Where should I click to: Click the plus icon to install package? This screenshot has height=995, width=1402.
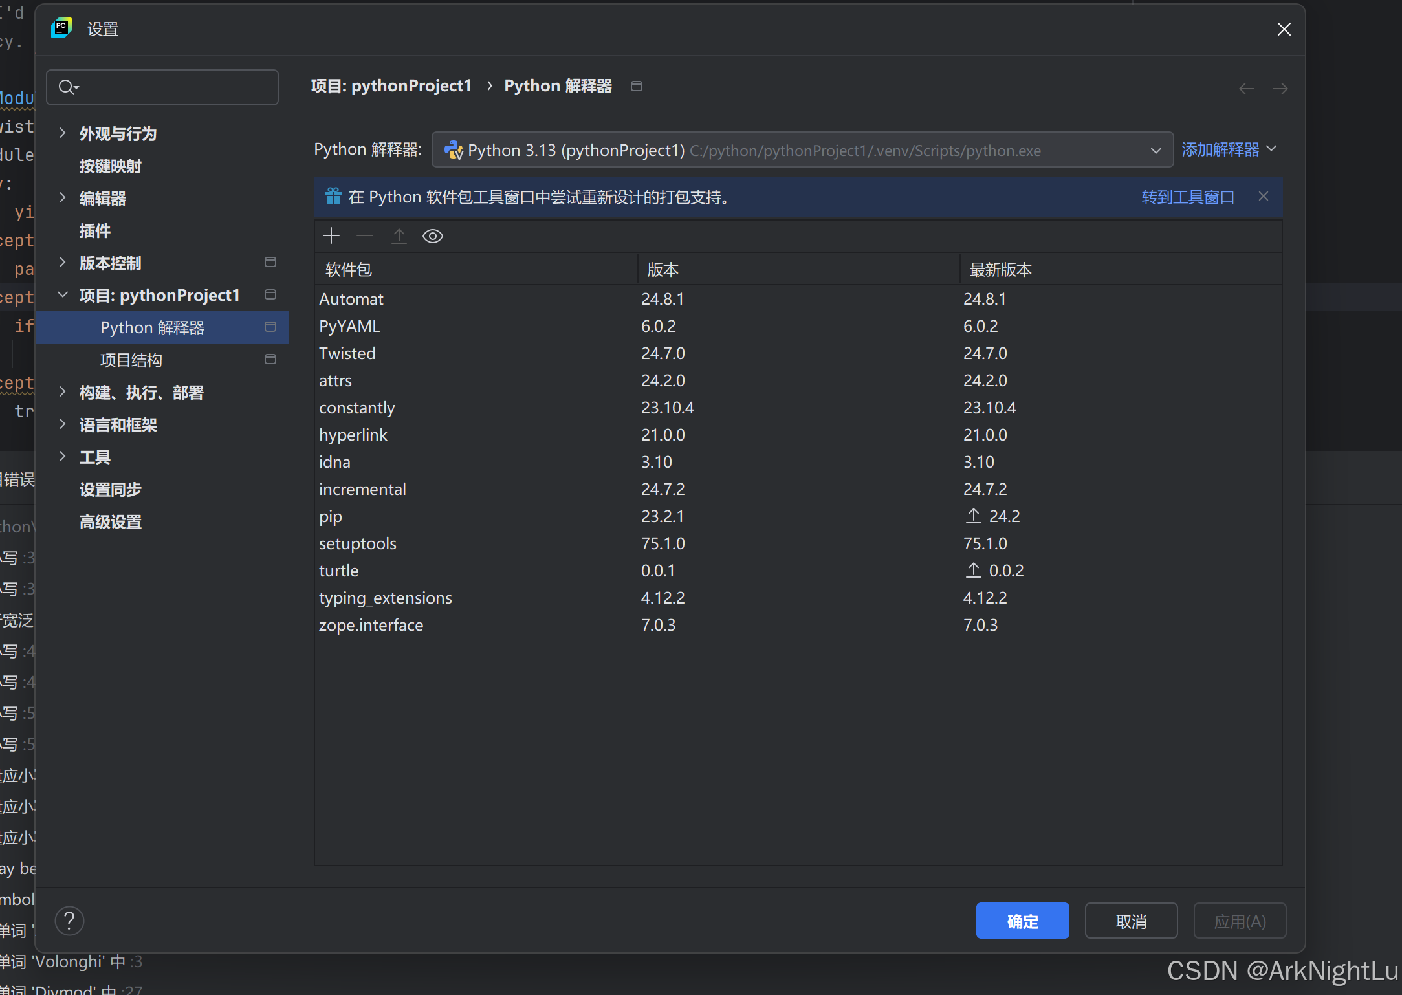click(331, 236)
